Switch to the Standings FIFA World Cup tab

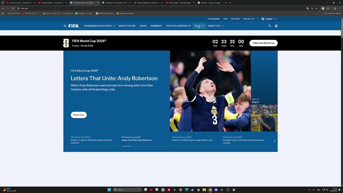tap(116, 3)
